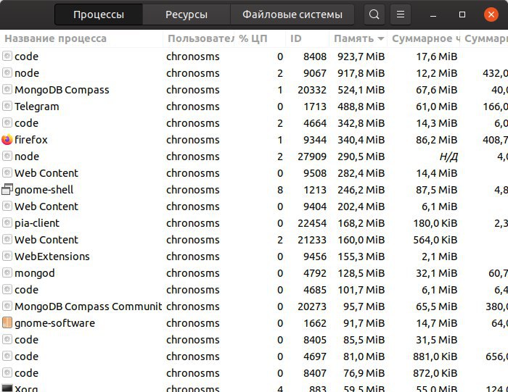Viewport: 508px width, 392px height.
Task: Click icon of Web Content 9404
Action: click(7, 207)
